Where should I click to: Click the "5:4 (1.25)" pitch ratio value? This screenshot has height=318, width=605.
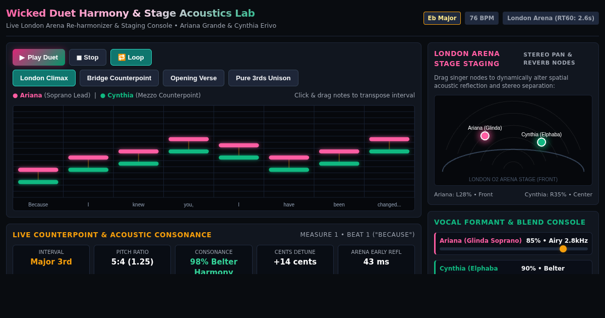133,262
